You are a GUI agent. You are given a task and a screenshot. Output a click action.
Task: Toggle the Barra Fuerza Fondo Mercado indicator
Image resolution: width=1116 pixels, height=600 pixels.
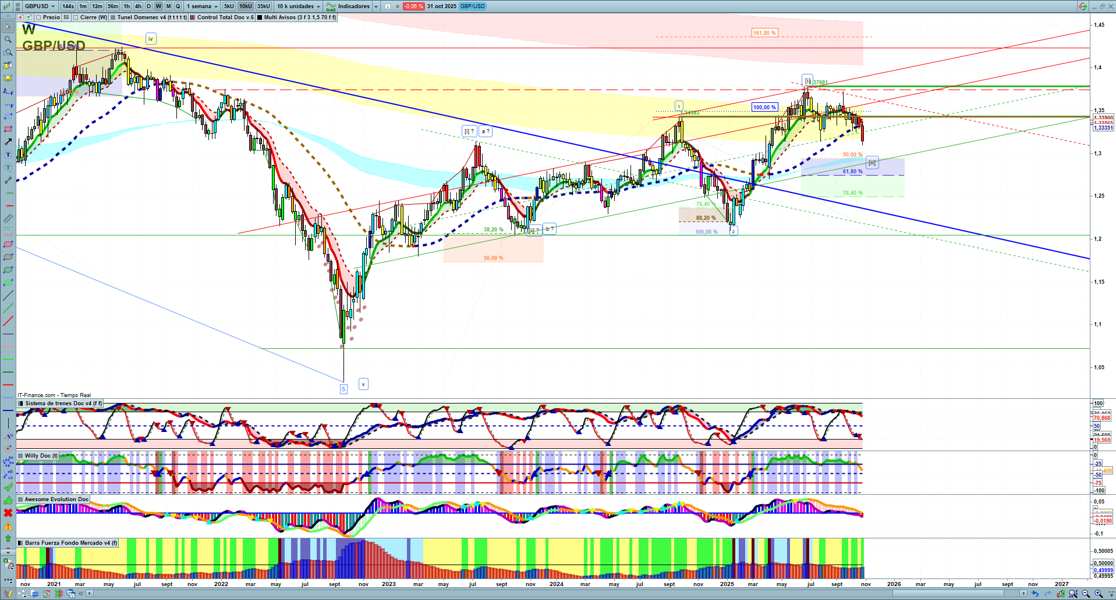22,543
